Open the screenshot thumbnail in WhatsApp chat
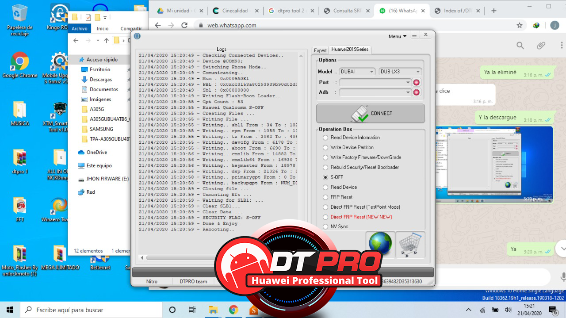The image size is (566, 318). pyautogui.click(x=494, y=165)
